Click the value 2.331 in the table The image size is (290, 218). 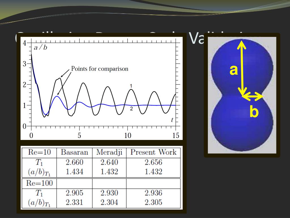[74, 202]
